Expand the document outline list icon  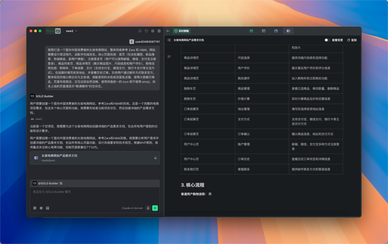tap(169, 40)
